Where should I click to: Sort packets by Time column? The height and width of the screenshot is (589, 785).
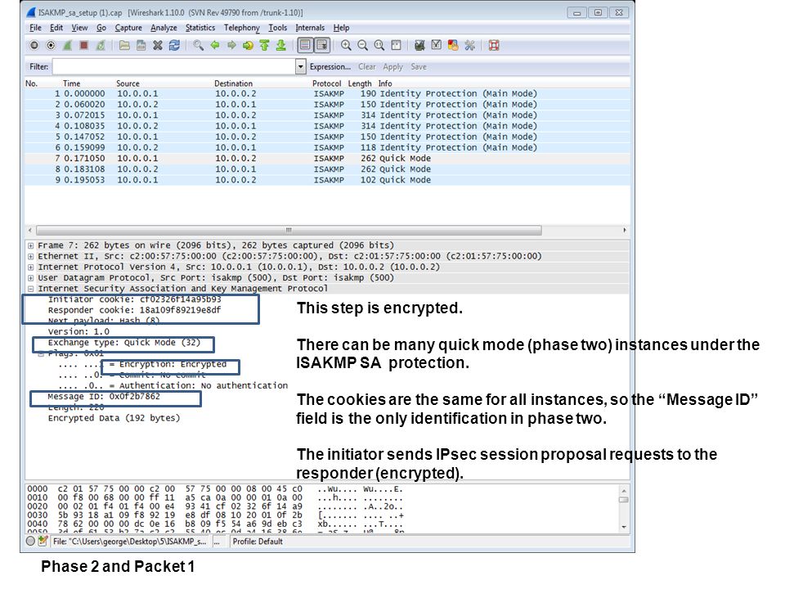click(72, 83)
